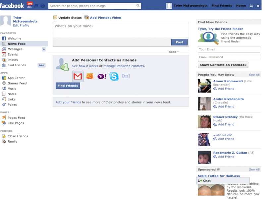The width and height of the screenshot is (265, 199).
Task: Click the Notes page icon
Action: tap(4, 94)
